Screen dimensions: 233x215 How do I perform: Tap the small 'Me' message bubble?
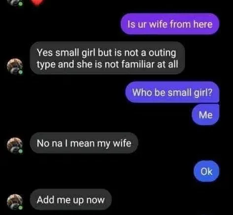pos(205,114)
